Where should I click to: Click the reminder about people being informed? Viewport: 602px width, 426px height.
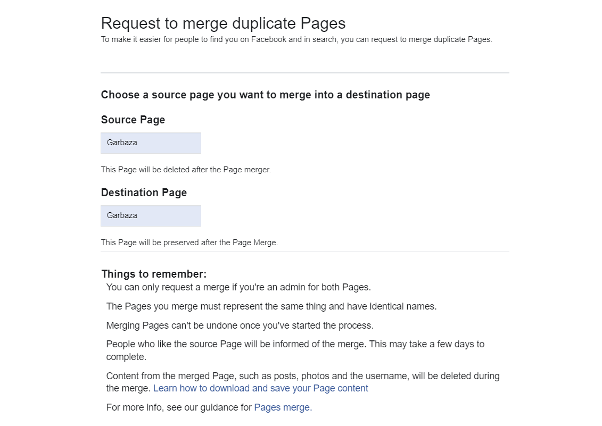point(295,344)
